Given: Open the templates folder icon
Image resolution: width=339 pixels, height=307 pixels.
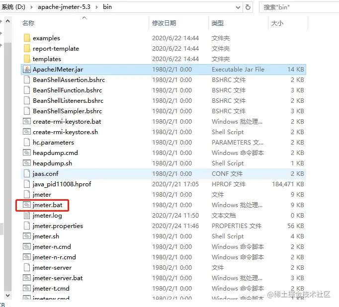Looking at the screenshot, I should pos(27,59).
